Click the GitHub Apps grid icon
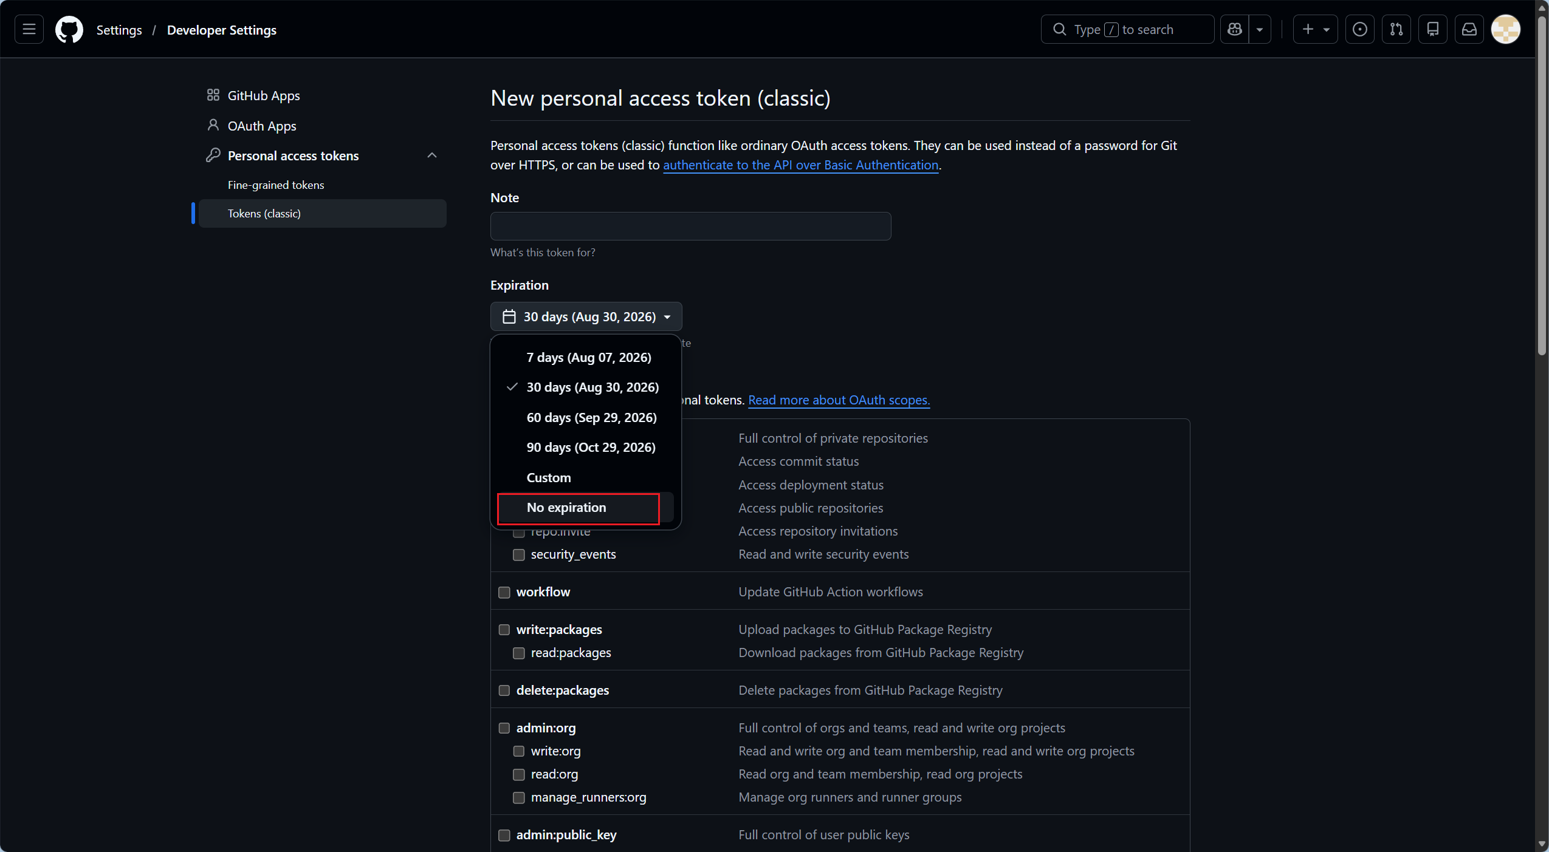 213,95
